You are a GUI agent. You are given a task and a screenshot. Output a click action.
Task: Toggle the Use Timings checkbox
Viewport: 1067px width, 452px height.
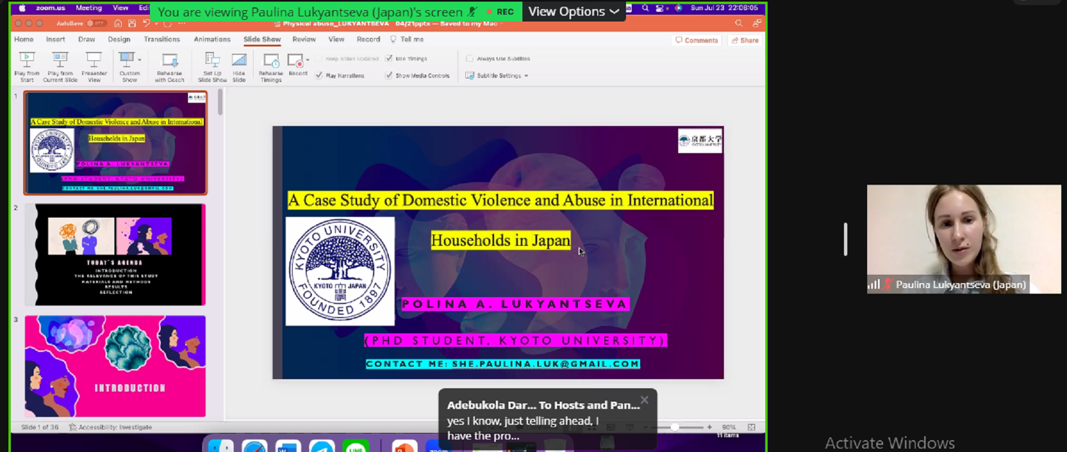389,58
